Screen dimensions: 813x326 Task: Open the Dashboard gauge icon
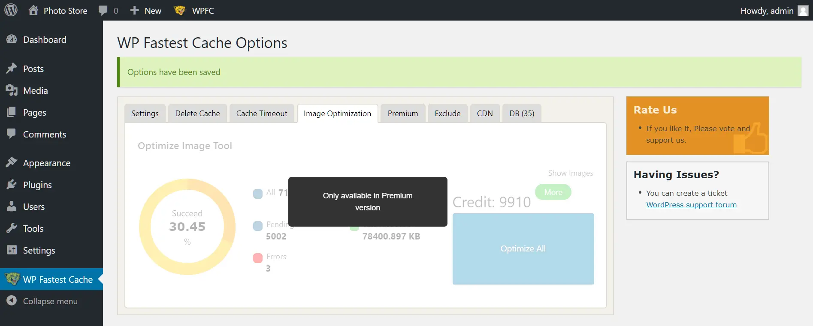(x=12, y=39)
